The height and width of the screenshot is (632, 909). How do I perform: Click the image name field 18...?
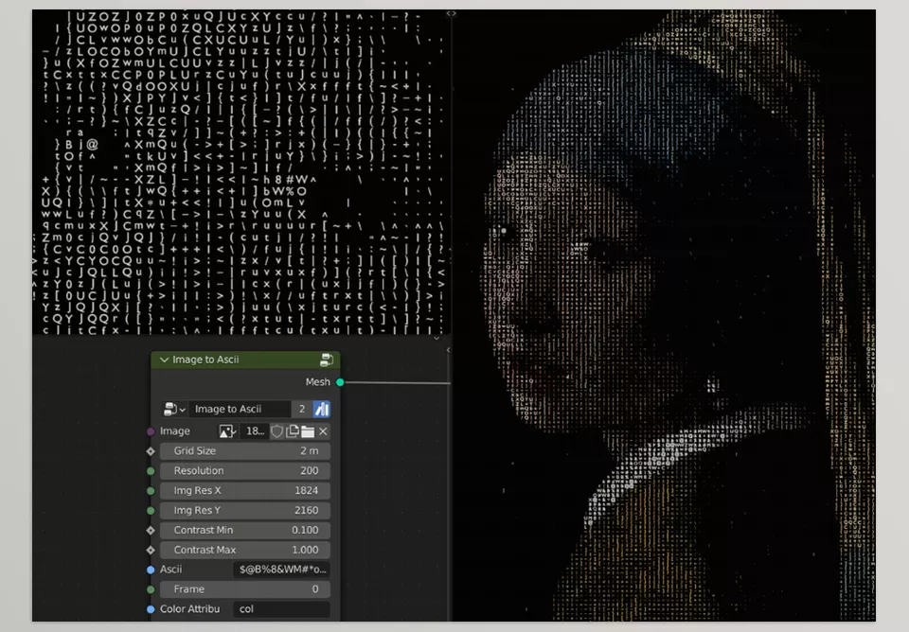[255, 431]
